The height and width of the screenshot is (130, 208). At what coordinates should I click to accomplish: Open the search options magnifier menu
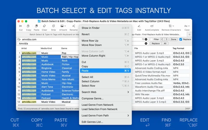19,39
